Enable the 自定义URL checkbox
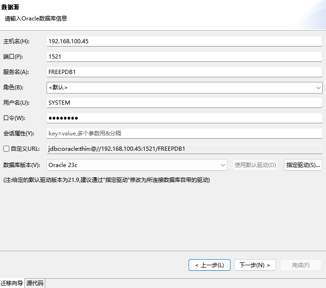 [x=6, y=149]
